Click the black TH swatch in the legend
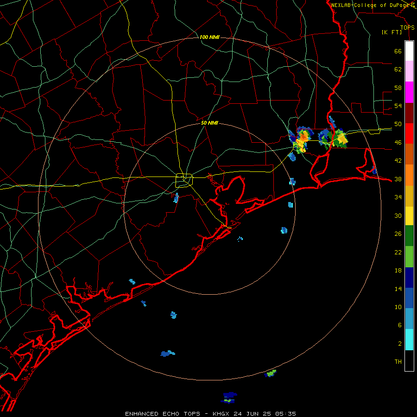This screenshot has height=417, width=417. (409, 360)
